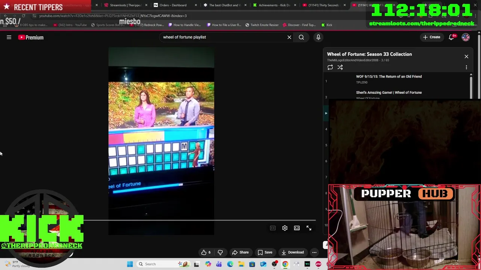Like the video
This screenshot has width=481, height=270.
click(x=206, y=252)
